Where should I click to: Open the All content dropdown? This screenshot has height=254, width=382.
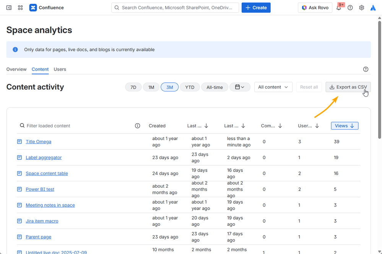tap(273, 87)
